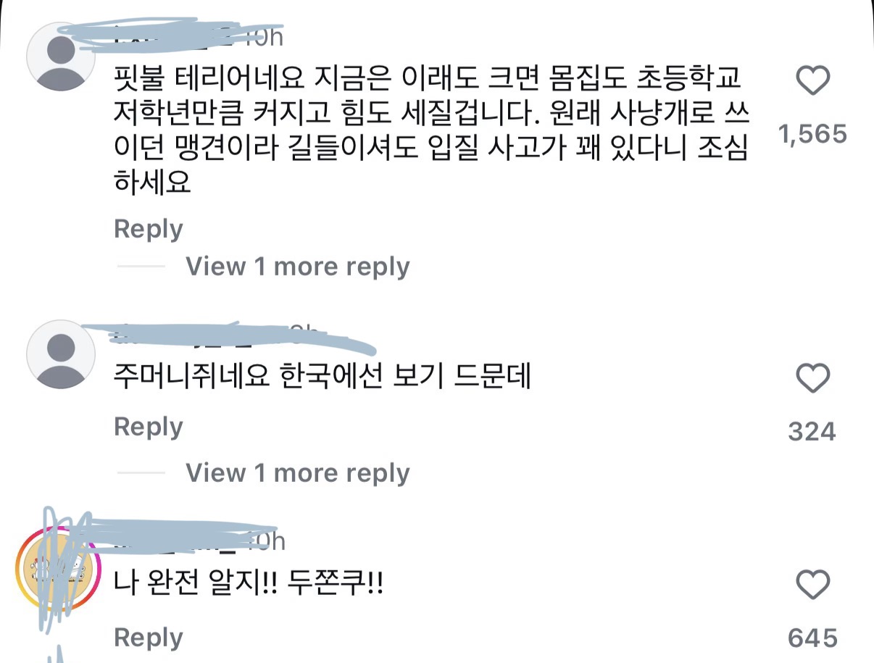The image size is (874, 663).
Task: Open the 1,565 likes count
Action: (x=812, y=134)
